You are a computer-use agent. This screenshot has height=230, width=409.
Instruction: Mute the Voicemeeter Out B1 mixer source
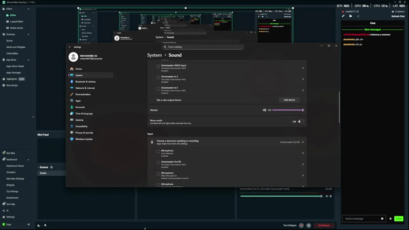point(327,196)
